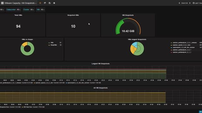Toggle VM Total Size series in bottom legend

click(28, 107)
